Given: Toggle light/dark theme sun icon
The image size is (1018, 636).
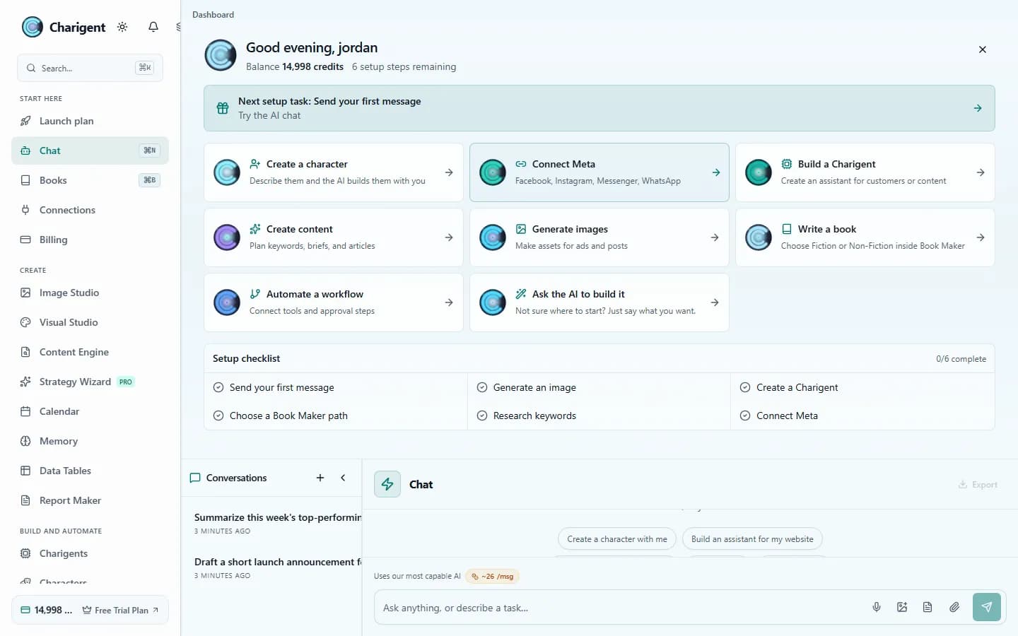Looking at the screenshot, I should pos(122,27).
